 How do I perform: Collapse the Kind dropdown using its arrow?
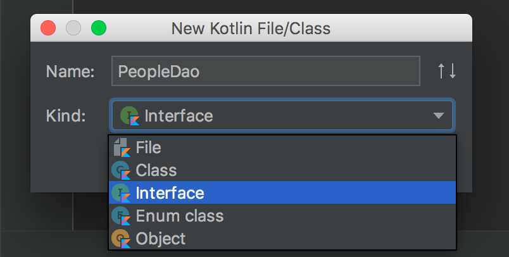439,116
